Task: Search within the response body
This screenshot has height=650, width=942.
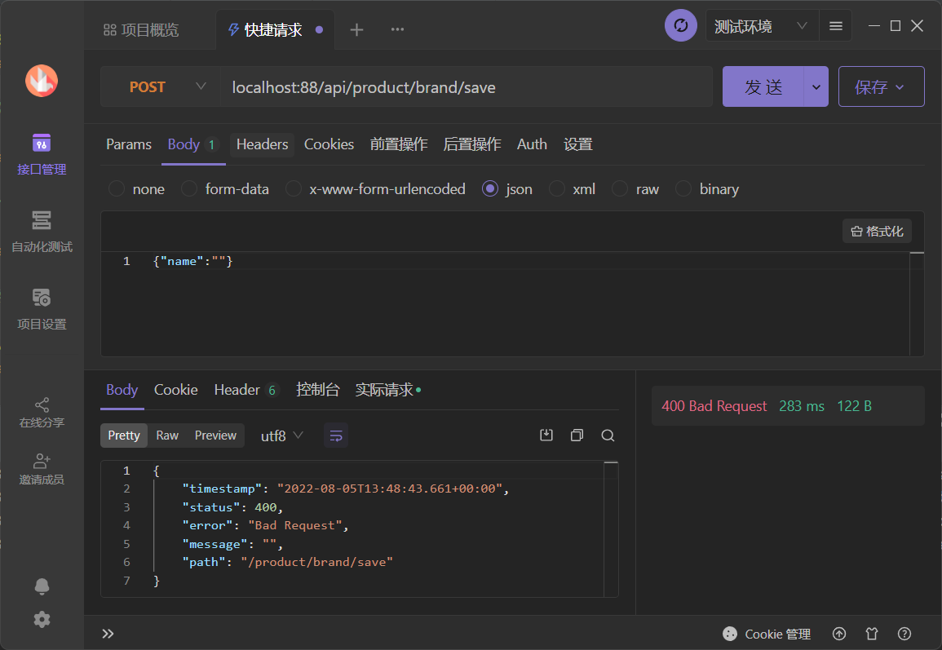Action: [608, 436]
